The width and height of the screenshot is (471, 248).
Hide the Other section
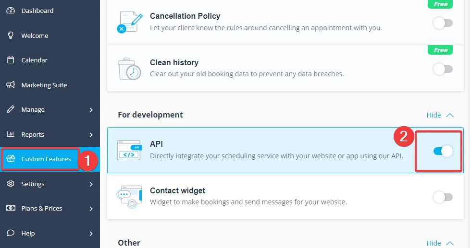point(440,243)
